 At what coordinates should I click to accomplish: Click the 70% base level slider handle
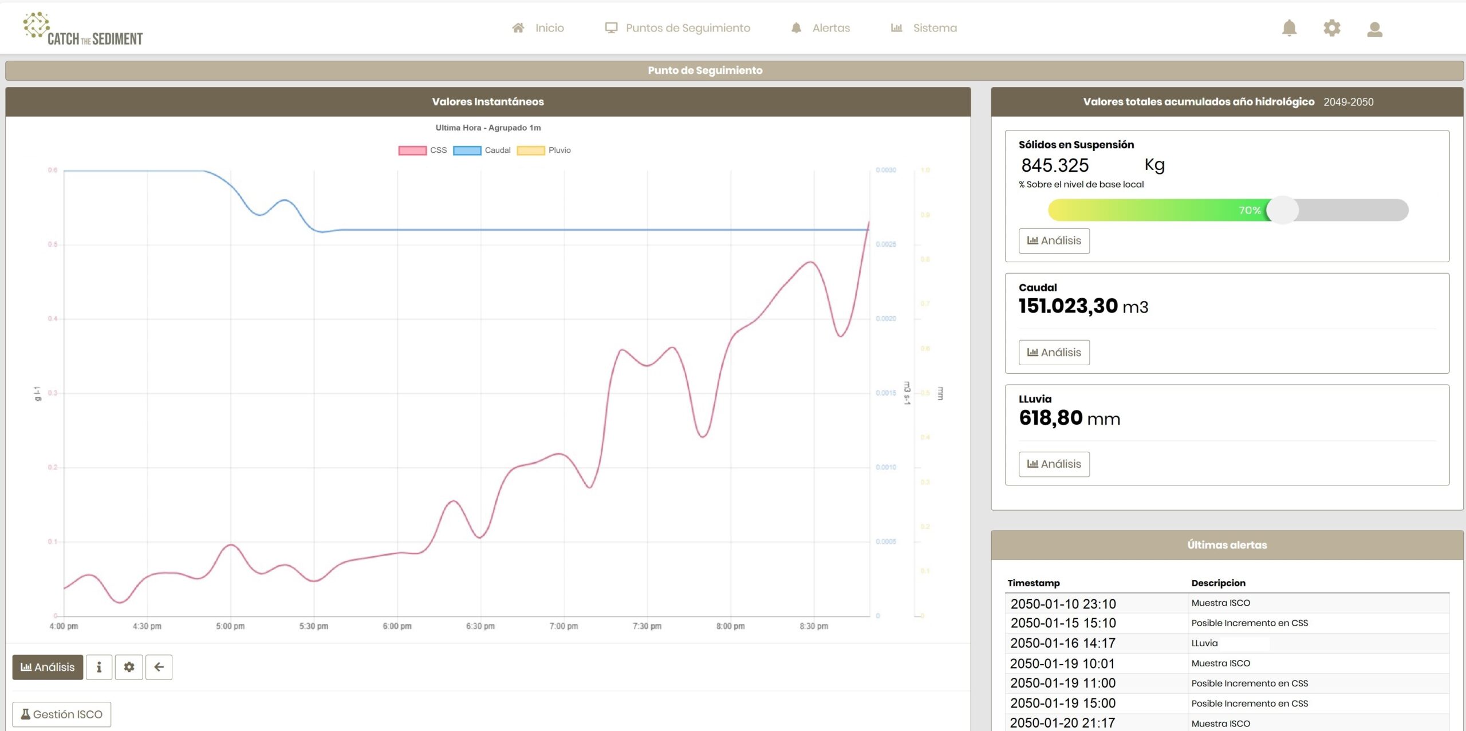point(1282,210)
